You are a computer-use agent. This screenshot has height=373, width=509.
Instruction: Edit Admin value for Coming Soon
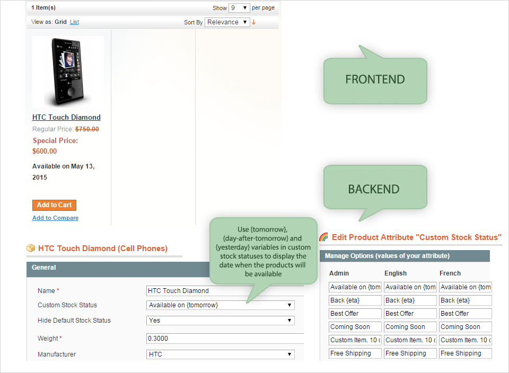355,326
